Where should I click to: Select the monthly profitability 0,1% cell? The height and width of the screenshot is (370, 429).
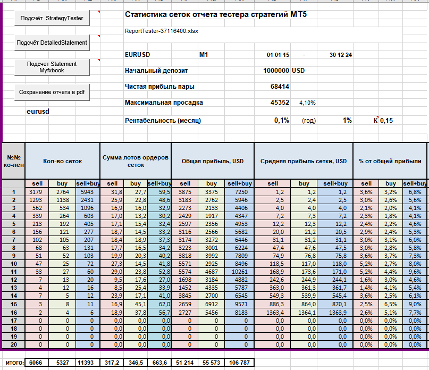tap(282, 121)
